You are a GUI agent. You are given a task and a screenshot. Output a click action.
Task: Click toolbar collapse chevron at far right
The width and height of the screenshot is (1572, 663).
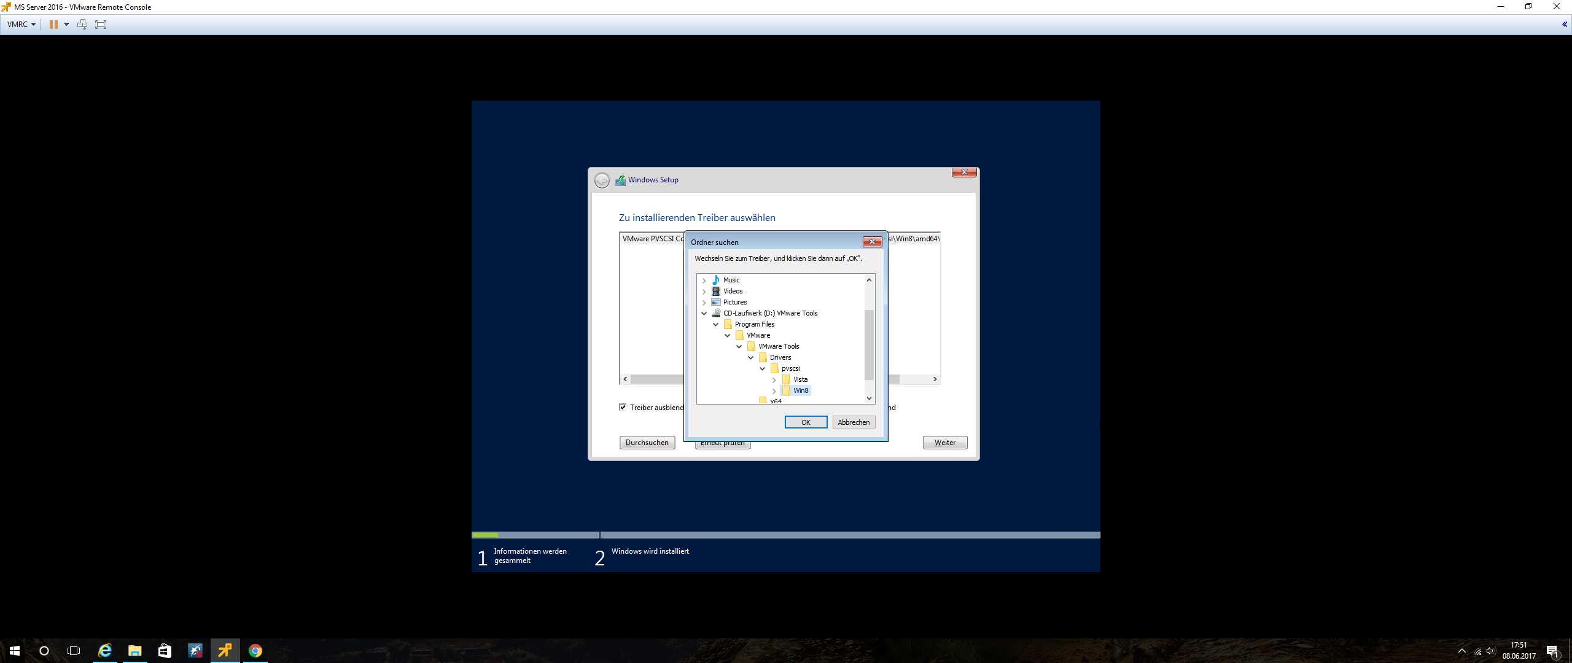tap(1564, 25)
